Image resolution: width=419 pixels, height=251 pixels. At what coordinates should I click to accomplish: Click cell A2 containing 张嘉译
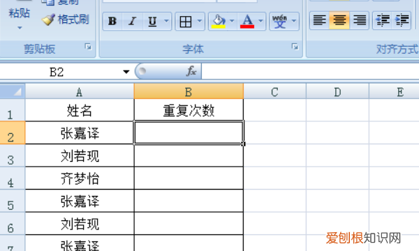[80, 133]
